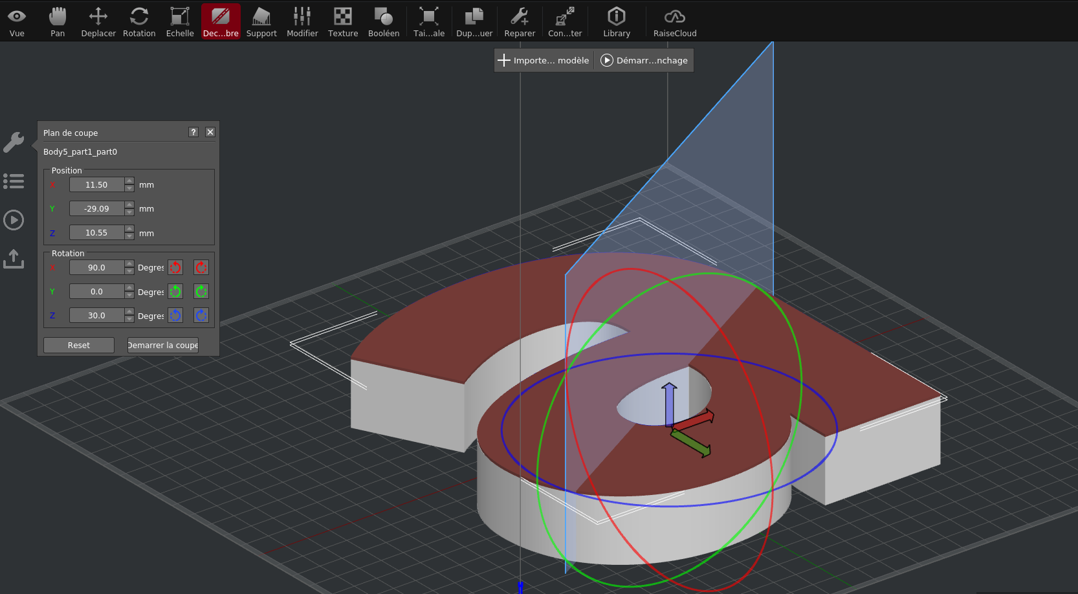
Task: Increase Position Z value with up stepper
Action: coord(129,229)
